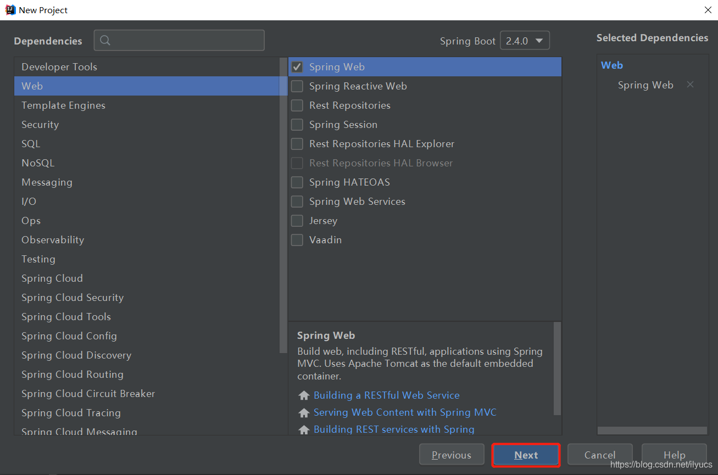
Task: Enable the Rest Repositories checkbox
Action: click(x=297, y=105)
